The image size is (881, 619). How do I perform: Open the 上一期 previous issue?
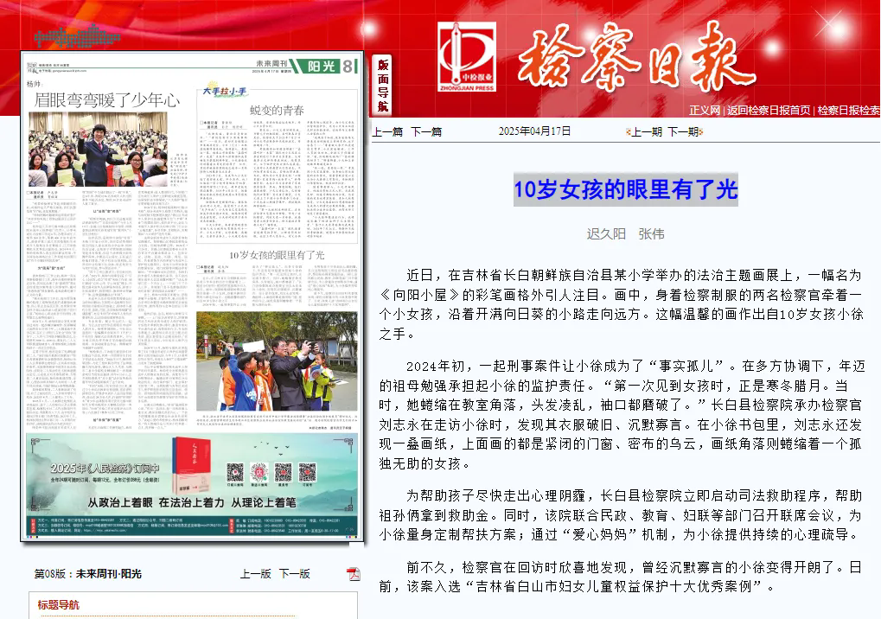(x=644, y=131)
